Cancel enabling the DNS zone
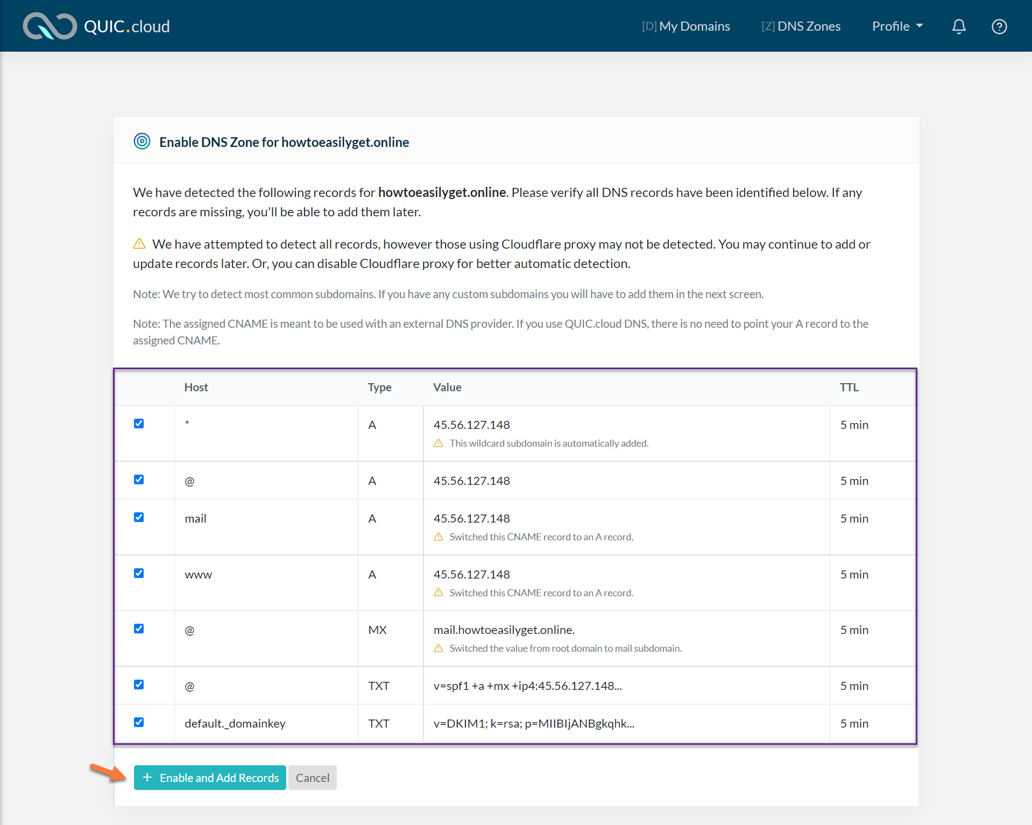 [312, 778]
